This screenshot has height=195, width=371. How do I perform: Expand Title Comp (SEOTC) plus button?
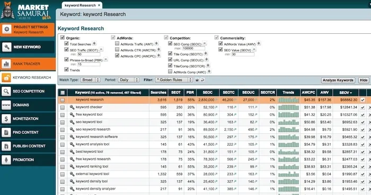coord(206,53)
